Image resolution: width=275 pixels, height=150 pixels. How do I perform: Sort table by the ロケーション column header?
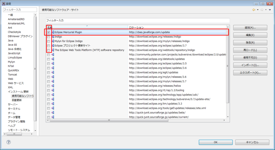[177, 27]
